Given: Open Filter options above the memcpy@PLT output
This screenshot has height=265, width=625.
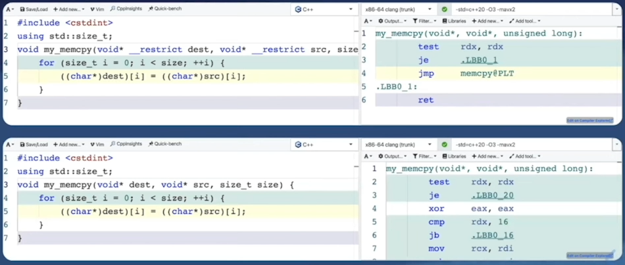Looking at the screenshot, I should (x=424, y=21).
